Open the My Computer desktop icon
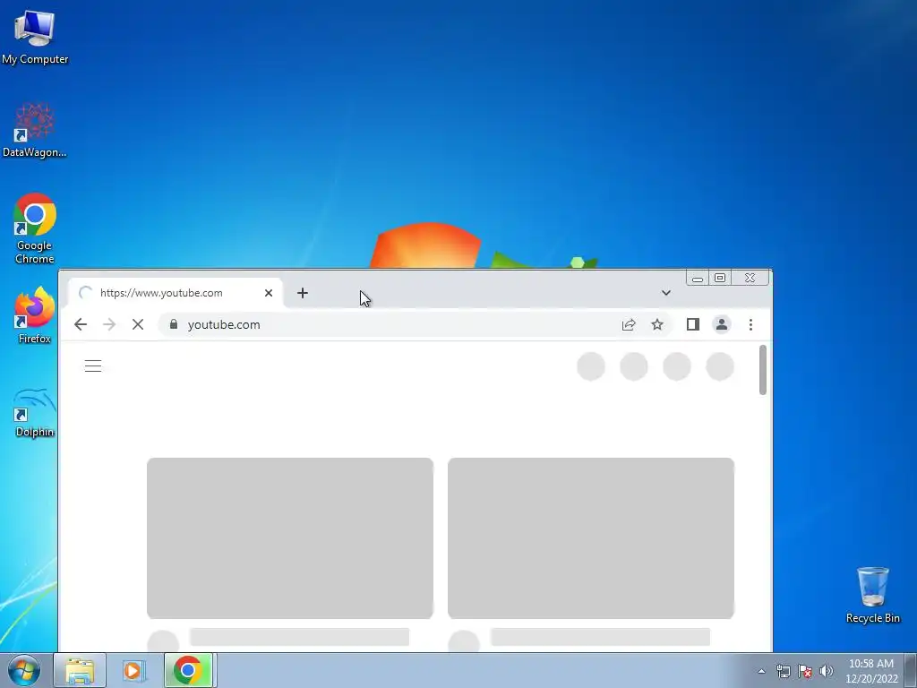The image size is (917, 688). (x=35, y=38)
